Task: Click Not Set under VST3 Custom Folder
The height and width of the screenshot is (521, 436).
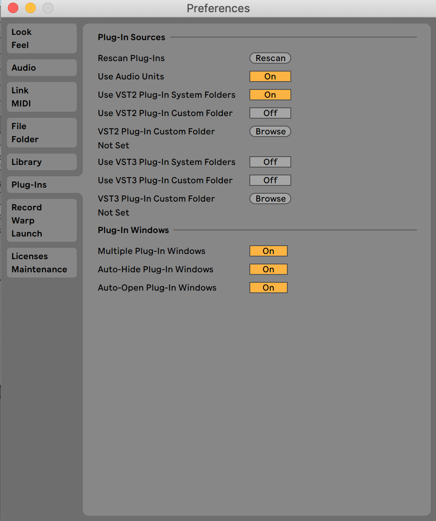Action: tap(113, 213)
